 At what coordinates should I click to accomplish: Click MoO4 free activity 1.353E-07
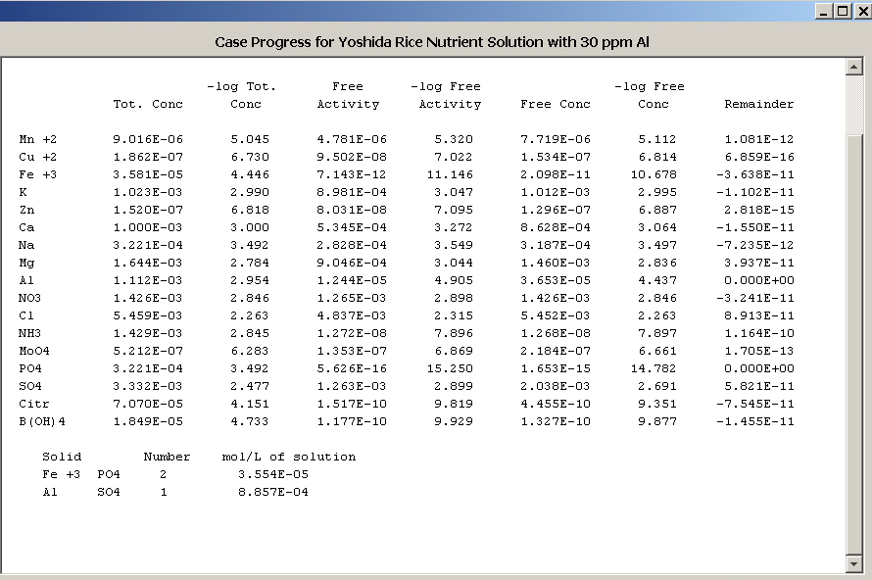tap(352, 351)
